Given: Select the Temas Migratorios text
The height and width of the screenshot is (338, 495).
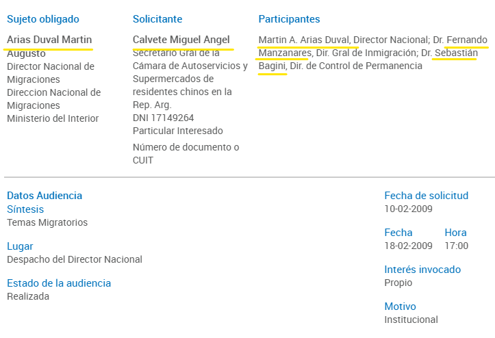Looking at the screenshot, I should 47,222.
